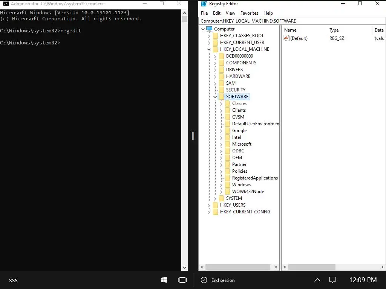
Task: Open the Edit menu in Registry Editor
Action: point(217,13)
